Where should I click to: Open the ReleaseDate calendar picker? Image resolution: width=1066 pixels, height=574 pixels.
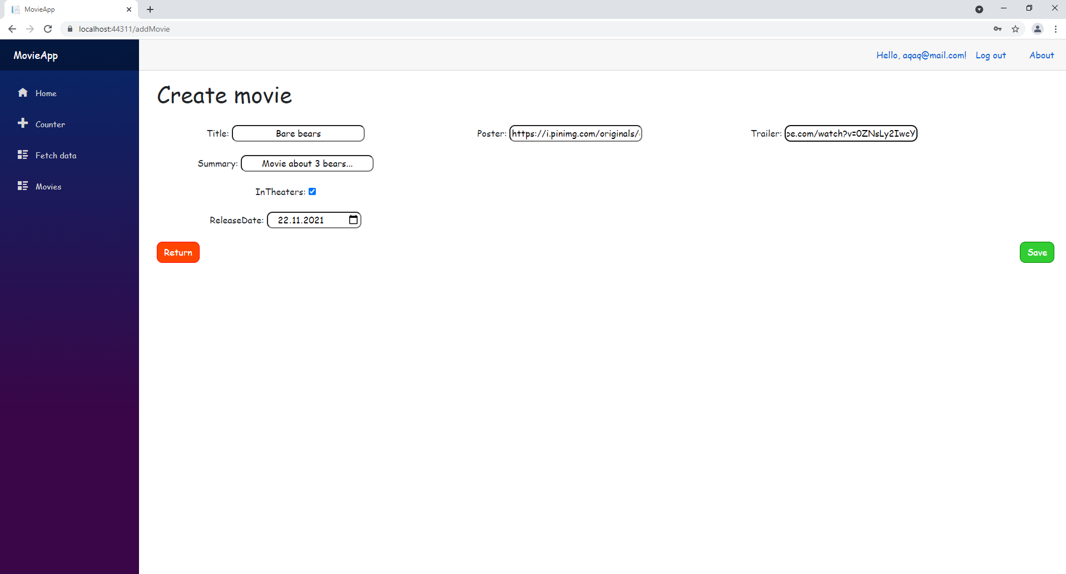pos(353,219)
